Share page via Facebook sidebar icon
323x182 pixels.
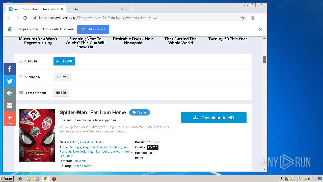pos(10,69)
